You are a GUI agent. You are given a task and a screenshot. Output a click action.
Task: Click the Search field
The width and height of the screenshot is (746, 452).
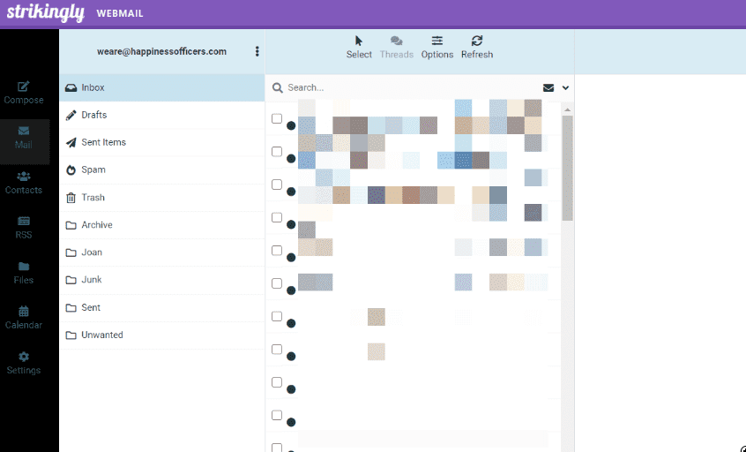[412, 87]
